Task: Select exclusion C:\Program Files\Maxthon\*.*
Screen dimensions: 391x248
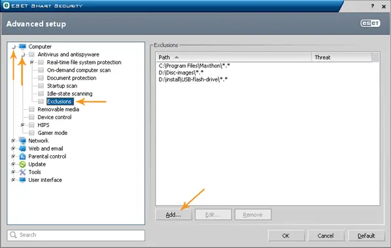Action: pos(194,66)
